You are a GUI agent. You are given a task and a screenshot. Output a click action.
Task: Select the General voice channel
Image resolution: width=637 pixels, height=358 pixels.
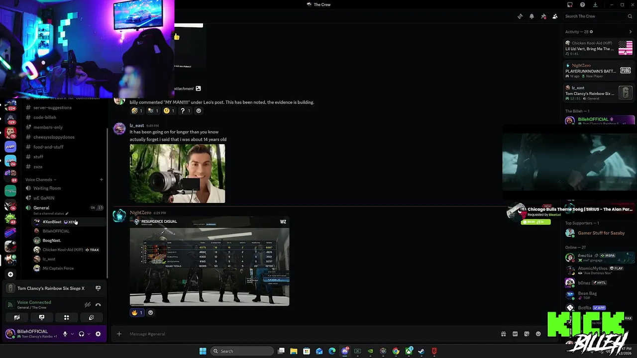41,208
